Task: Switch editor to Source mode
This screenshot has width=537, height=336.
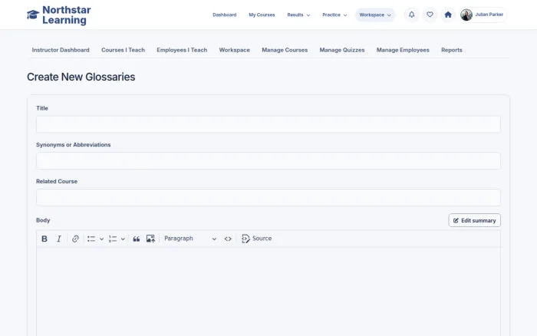Action: (257, 239)
